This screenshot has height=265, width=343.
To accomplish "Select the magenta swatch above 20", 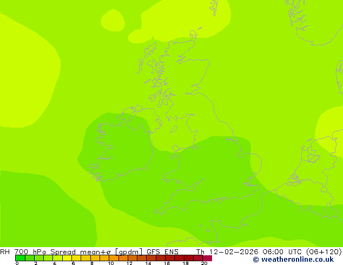I will pos(207,258).
